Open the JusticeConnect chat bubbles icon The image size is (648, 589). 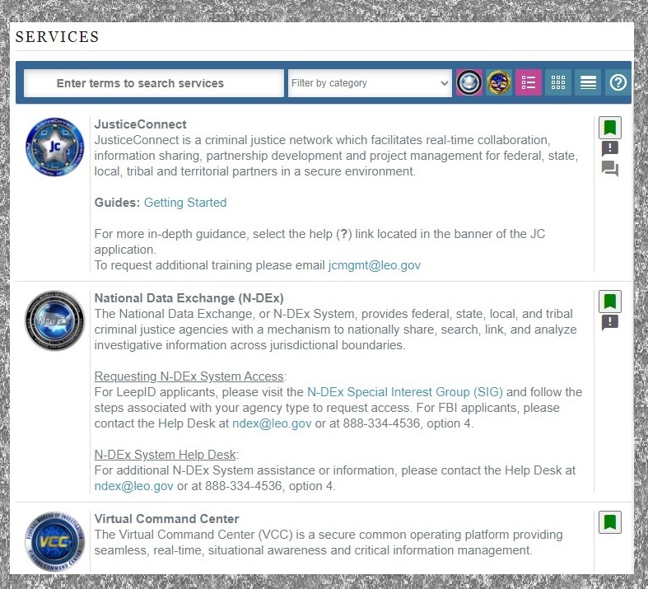click(609, 170)
